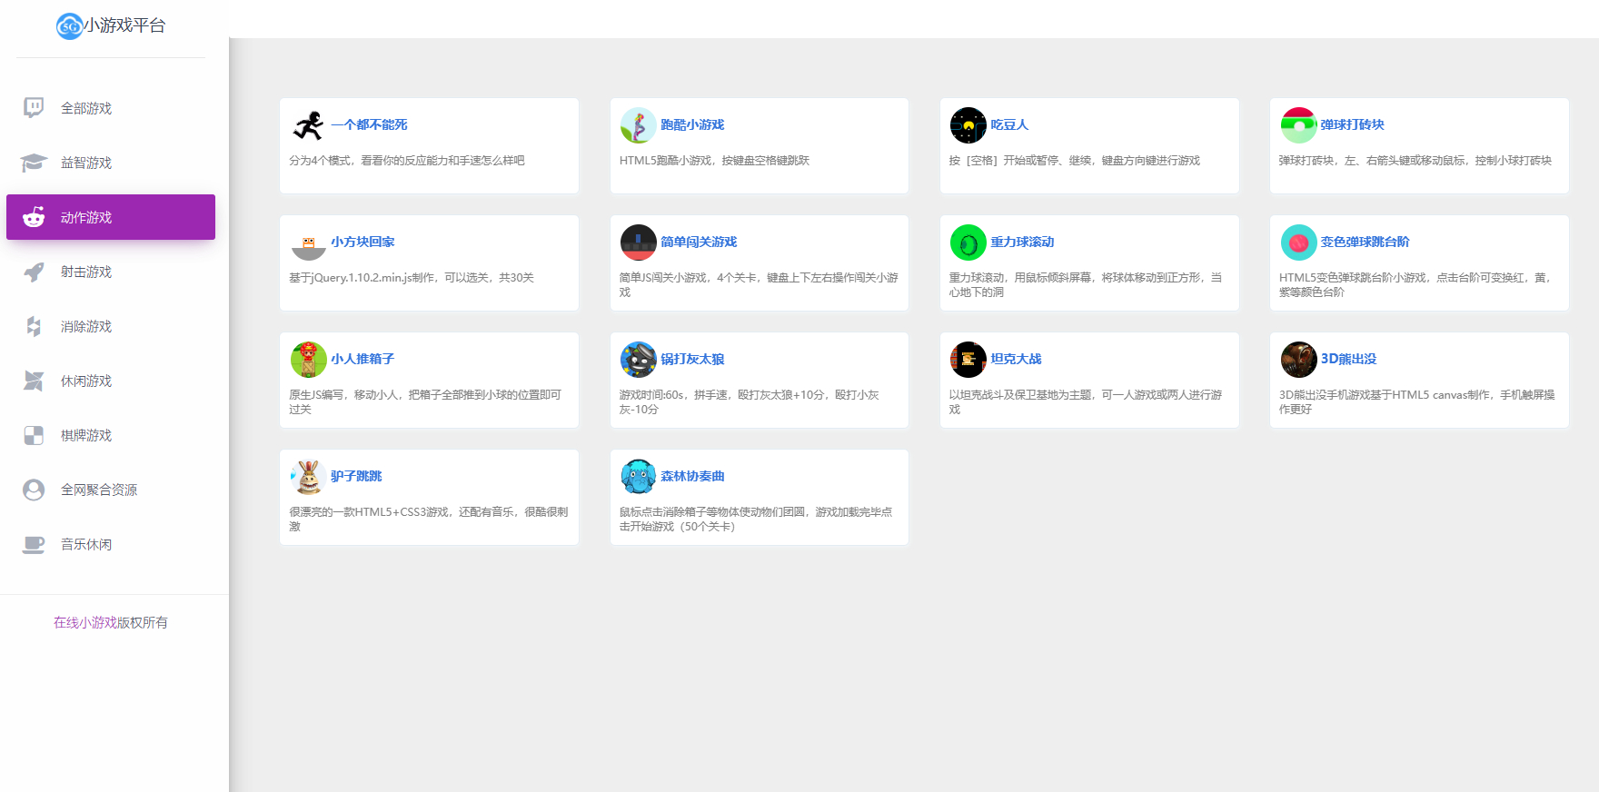Click the 森林协奏曲 blue creature icon
This screenshot has width=1599, height=792.
coord(639,477)
